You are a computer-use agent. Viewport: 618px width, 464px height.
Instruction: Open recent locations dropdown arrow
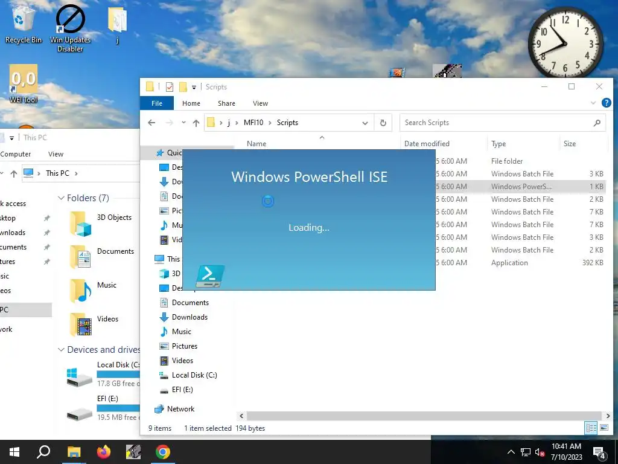pos(183,123)
